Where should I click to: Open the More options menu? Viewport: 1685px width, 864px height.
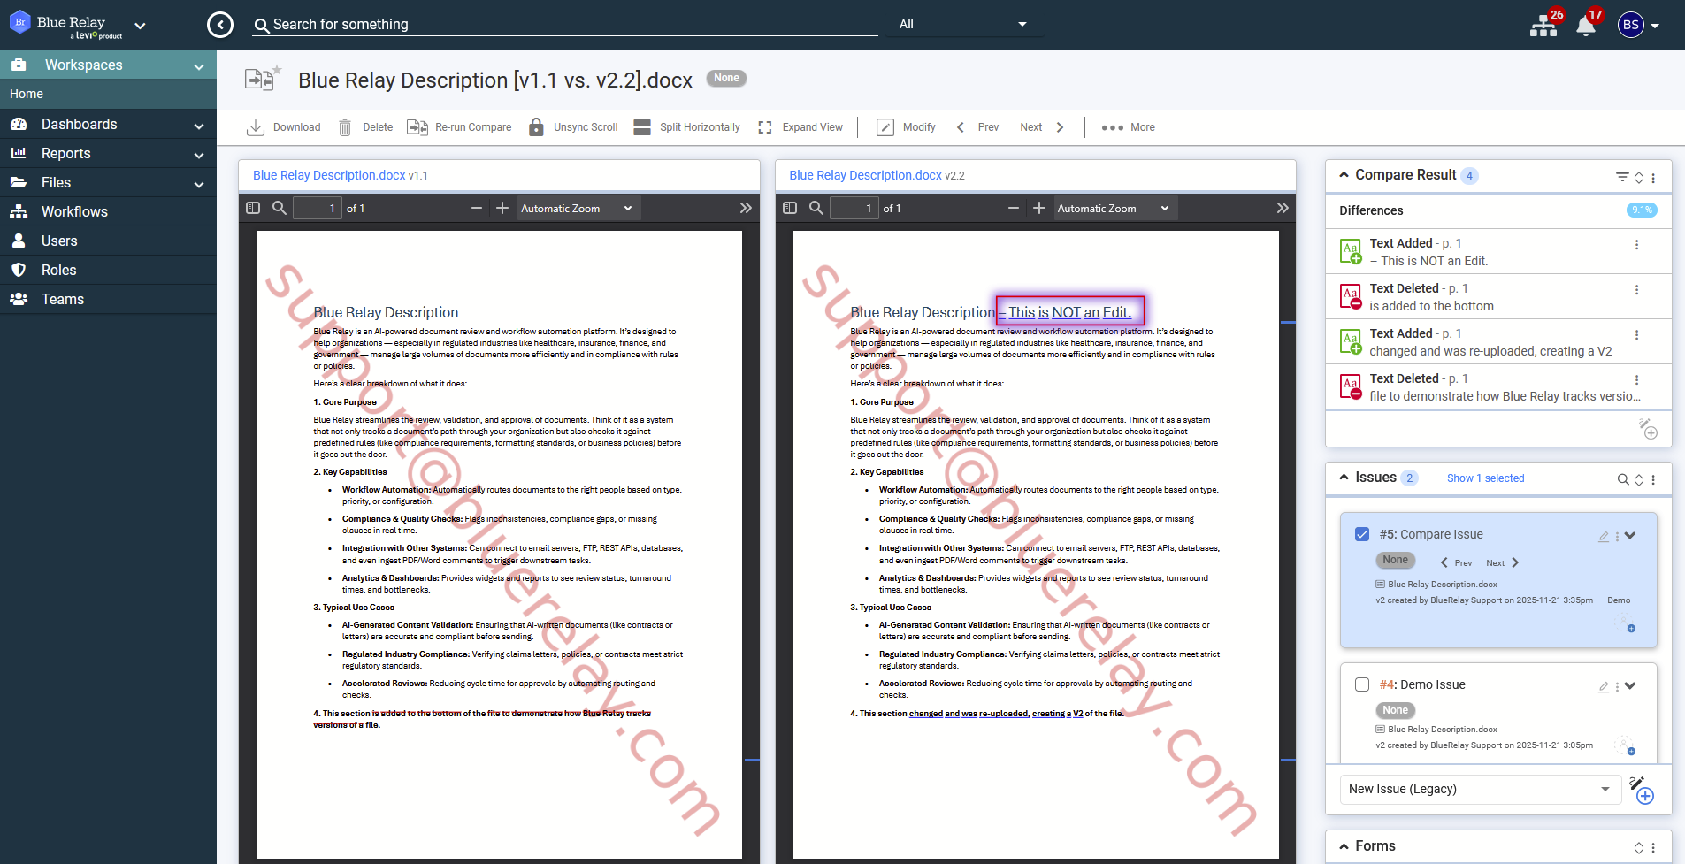click(1128, 127)
